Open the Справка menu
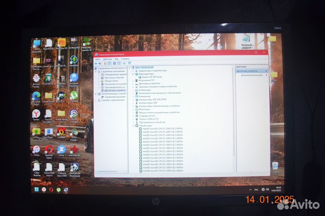Screen dimensions: 325x216 pos(125,59)
